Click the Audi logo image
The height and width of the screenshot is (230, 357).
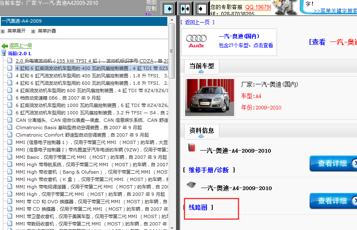196,41
